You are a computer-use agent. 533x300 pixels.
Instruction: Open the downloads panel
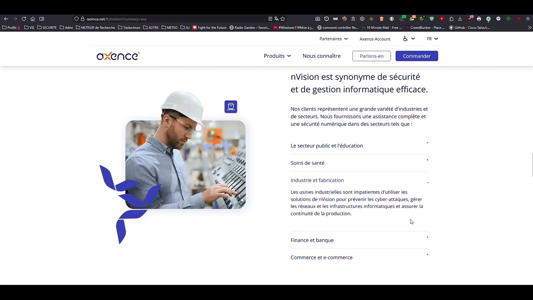[460, 19]
